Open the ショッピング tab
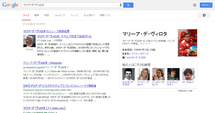This screenshot has height=113, width=215. [60, 15]
